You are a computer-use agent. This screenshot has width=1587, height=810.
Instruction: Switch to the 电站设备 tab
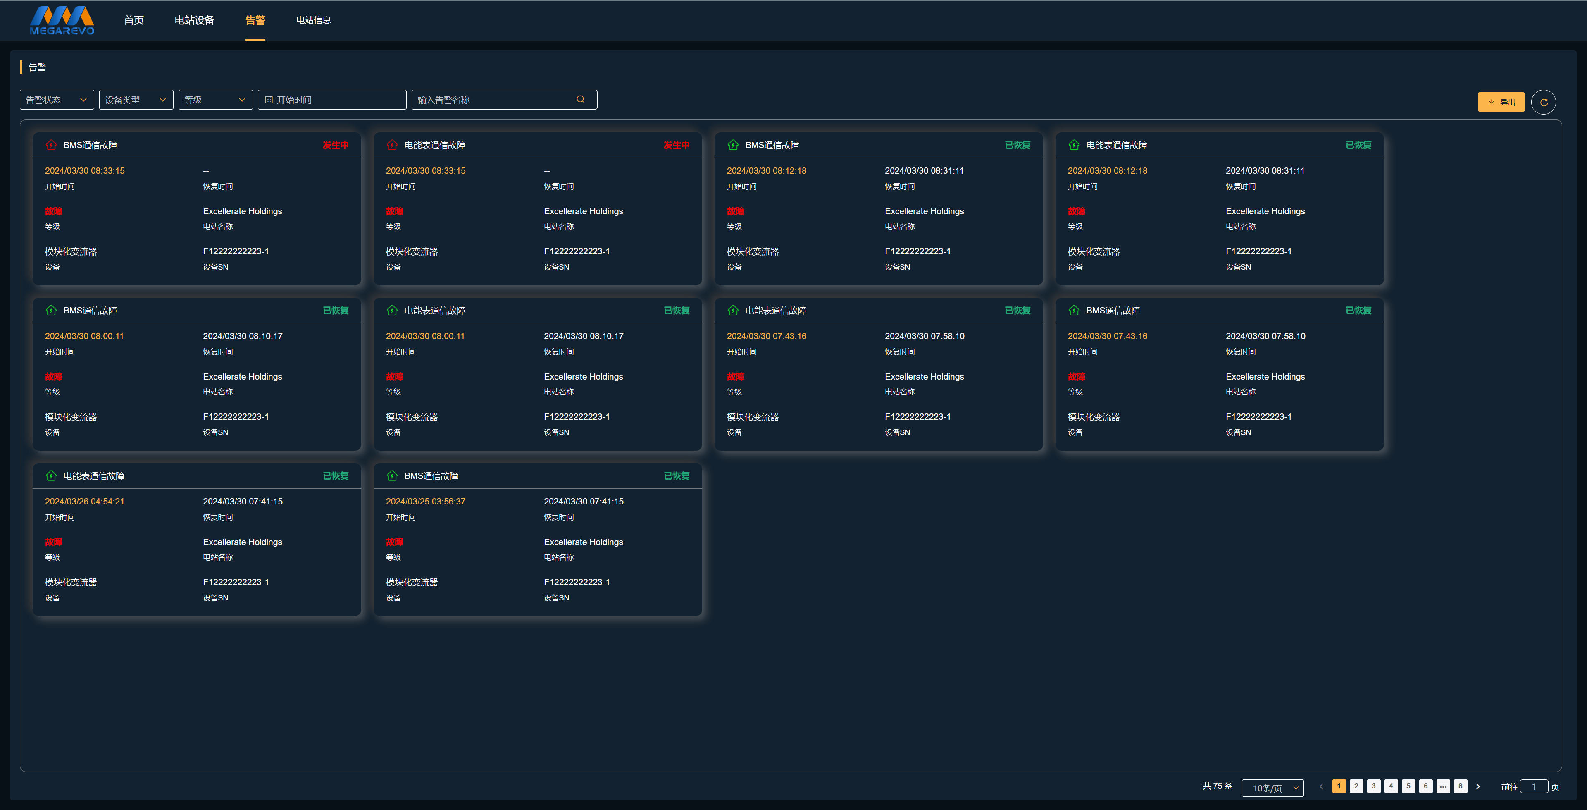(x=194, y=20)
